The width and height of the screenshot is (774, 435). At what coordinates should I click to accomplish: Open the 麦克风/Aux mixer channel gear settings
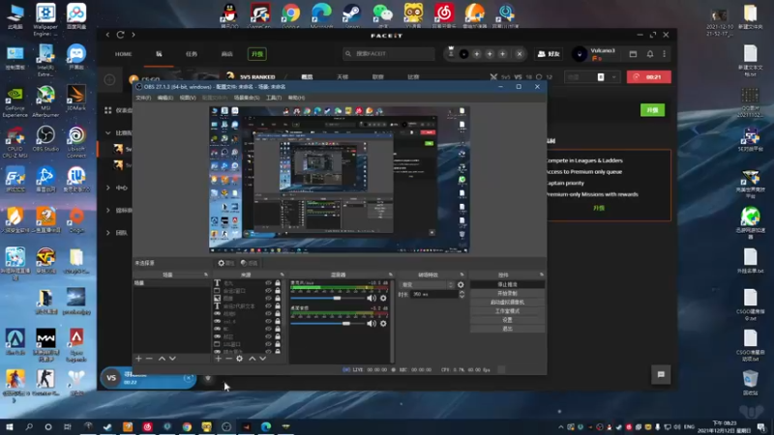point(383,298)
